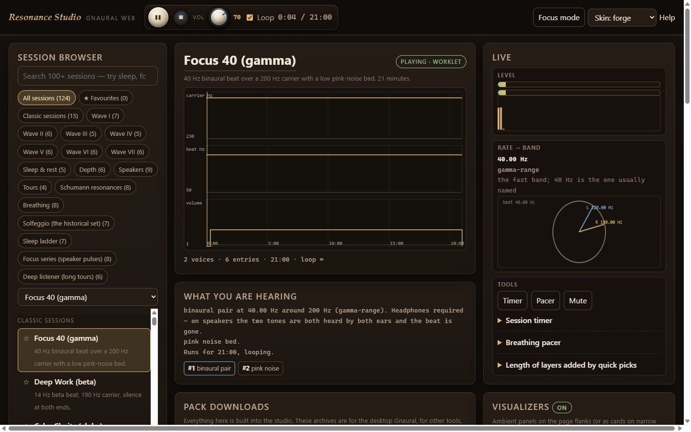Select the Wave VII (6) chip
The image size is (691, 432).
127,152
